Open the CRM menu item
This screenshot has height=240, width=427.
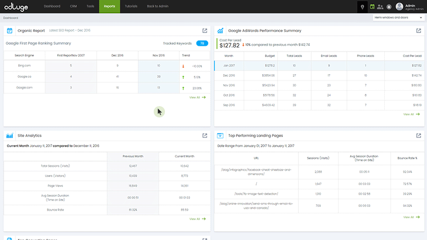click(x=73, y=6)
